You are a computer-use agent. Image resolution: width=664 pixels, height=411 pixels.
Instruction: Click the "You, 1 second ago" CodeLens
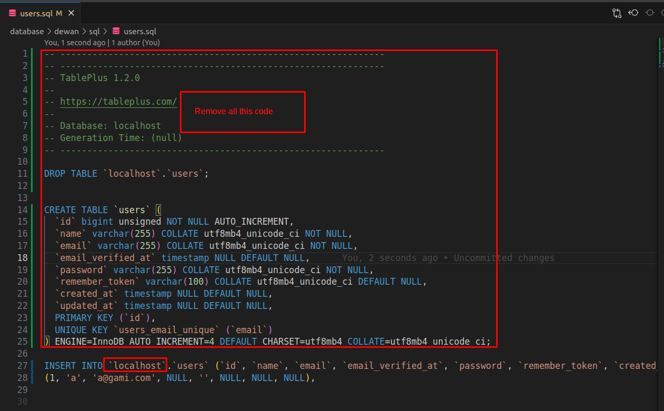coord(75,43)
